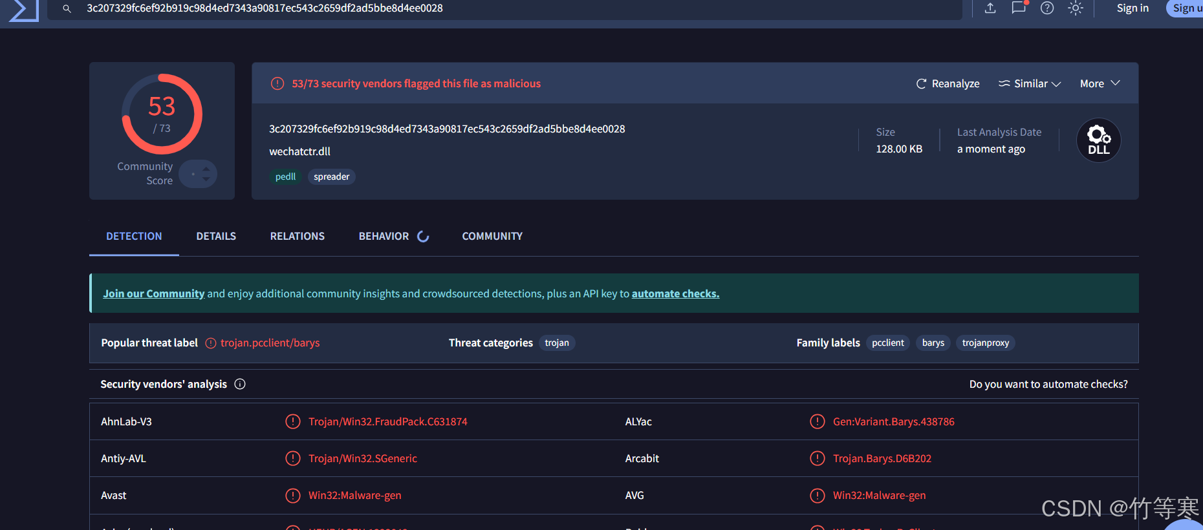Expand the More dropdown
This screenshot has width=1203, height=530.
tap(1100, 84)
